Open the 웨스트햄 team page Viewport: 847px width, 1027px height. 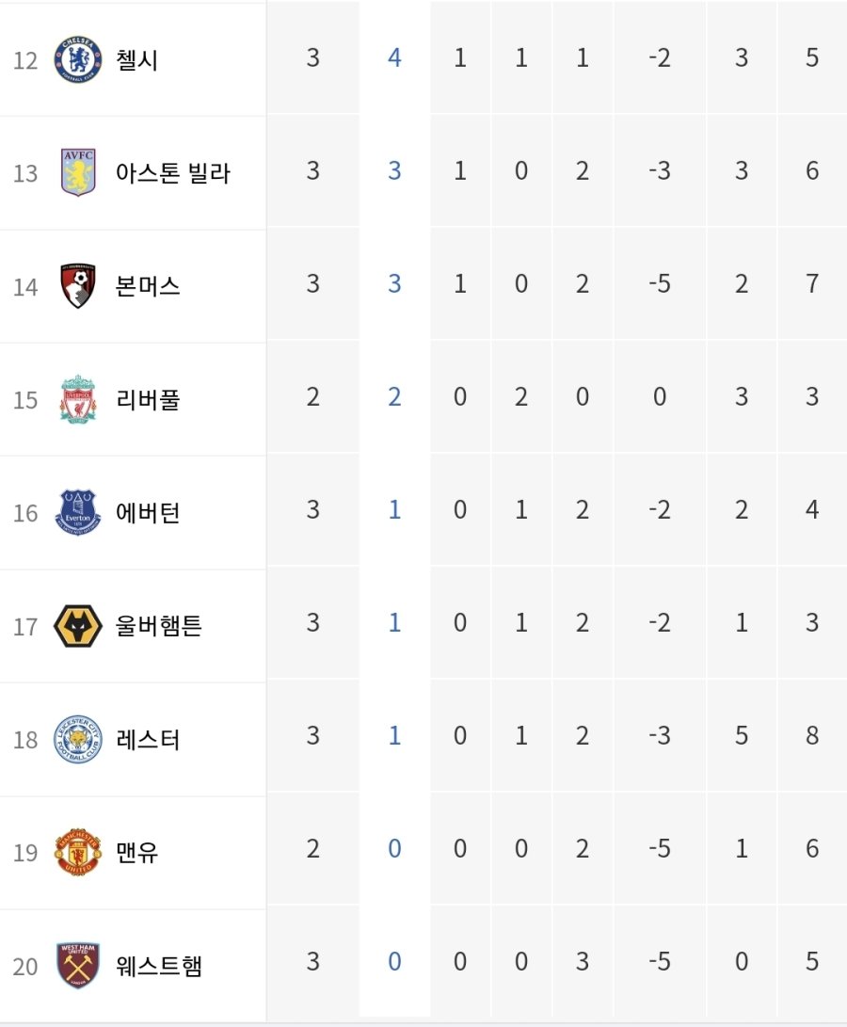tap(158, 966)
